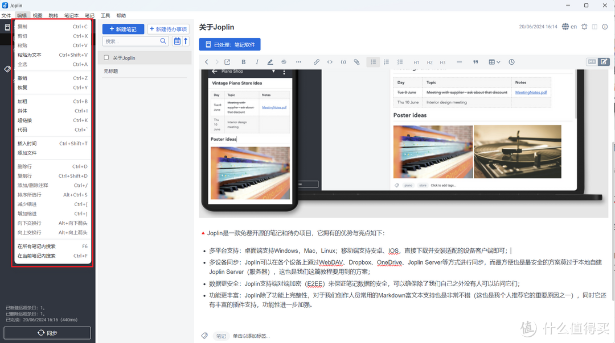Choose 粘贴为文本 from the edit menu

pyautogui.click(x=30, y=55)
